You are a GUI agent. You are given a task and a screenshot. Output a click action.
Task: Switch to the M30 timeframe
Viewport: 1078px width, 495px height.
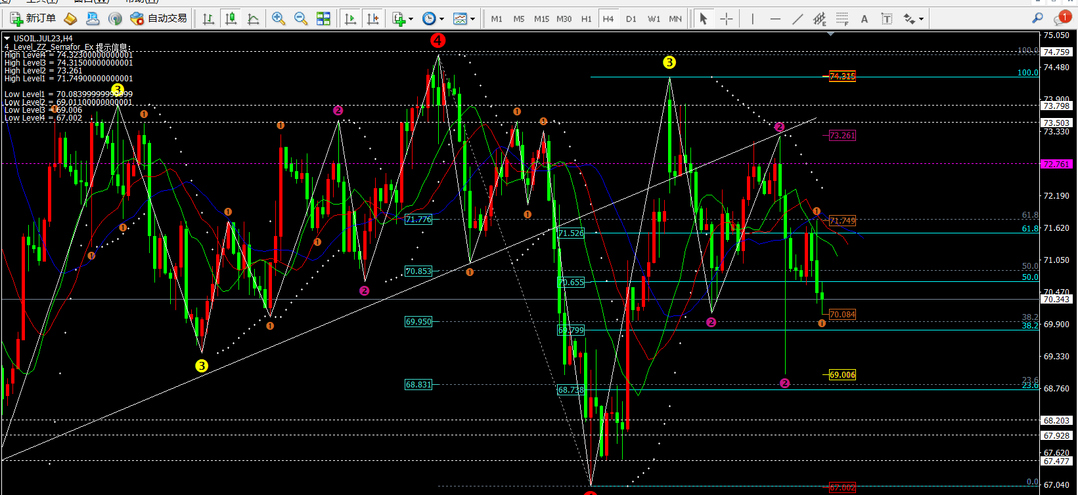click(564, 19)
